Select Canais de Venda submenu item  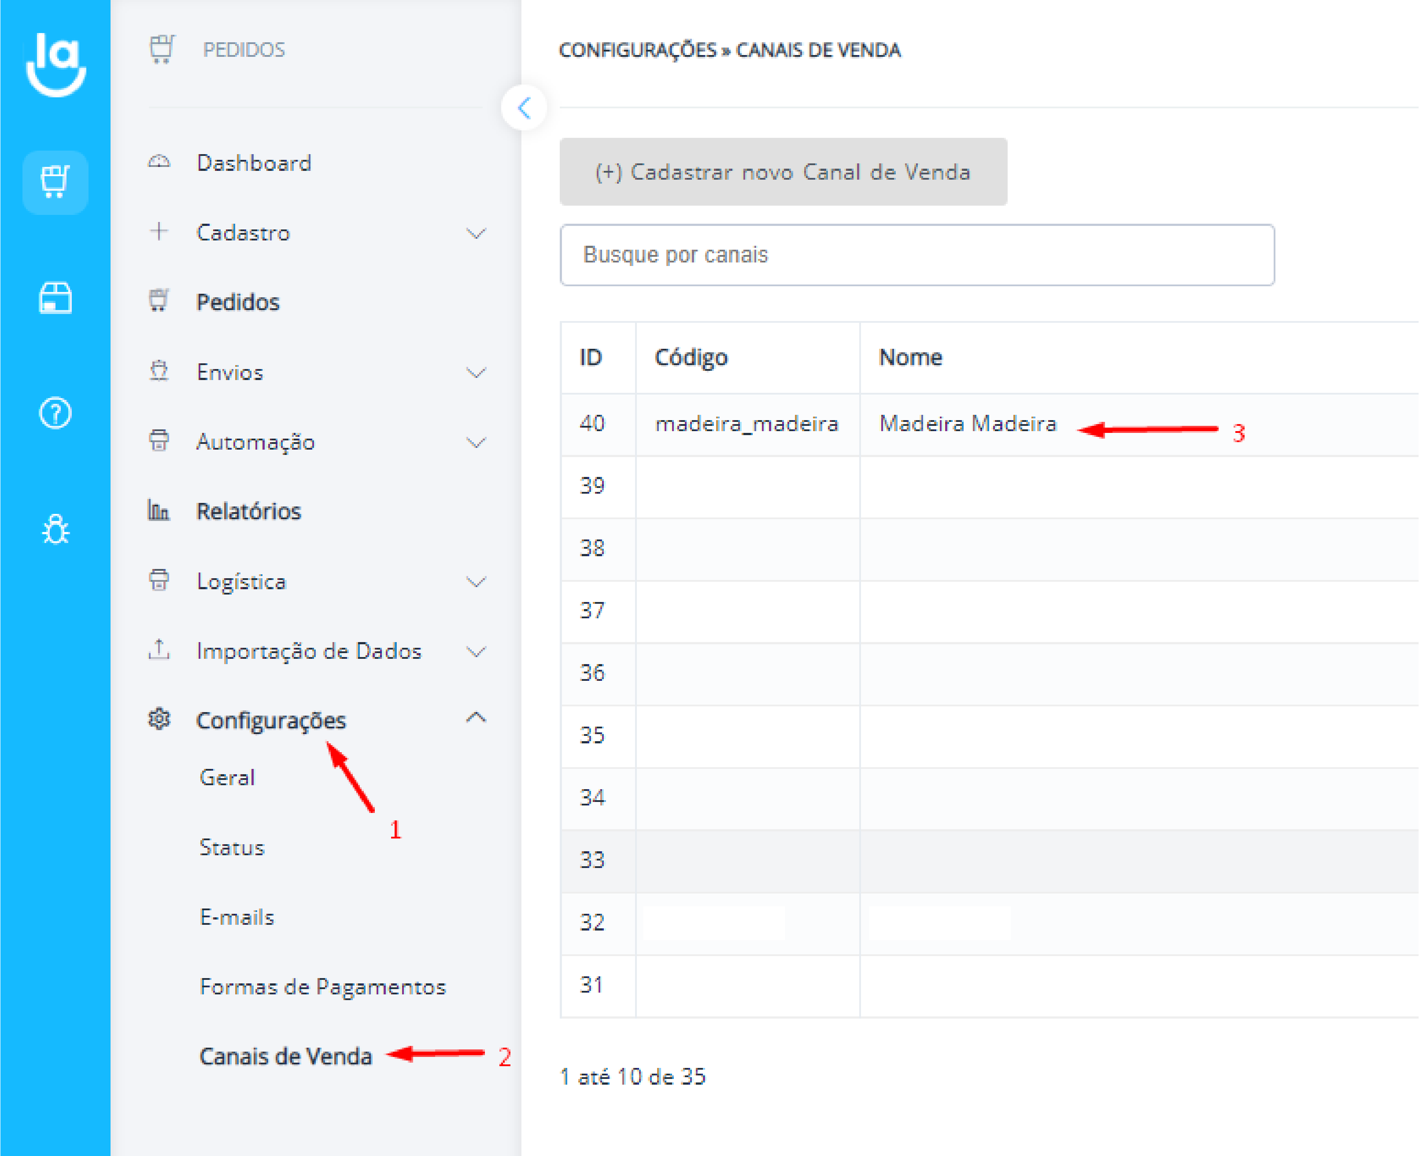[286, 1056]
